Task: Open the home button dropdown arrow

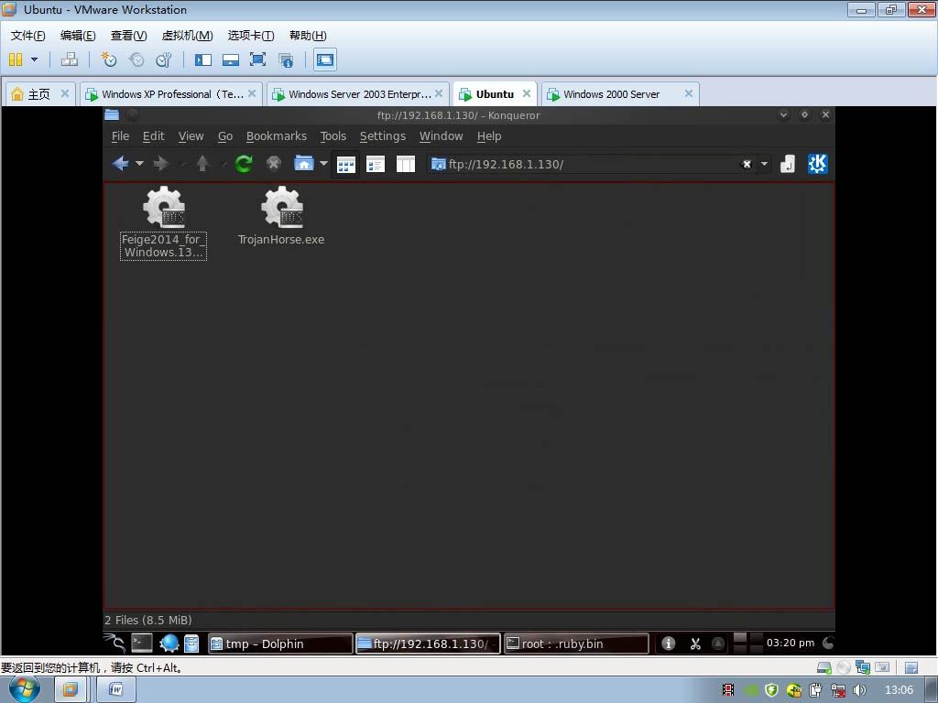Action: click(323, 163)
